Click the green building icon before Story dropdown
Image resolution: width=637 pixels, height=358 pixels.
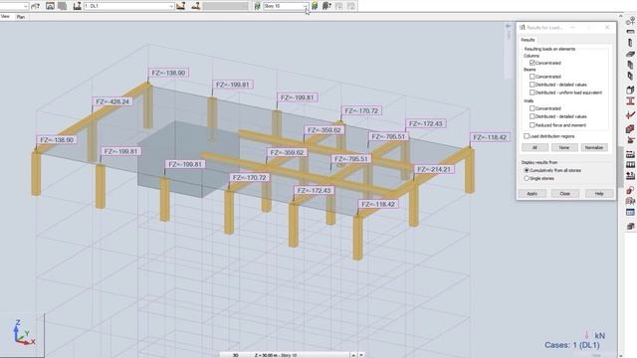tap(257, 6)
